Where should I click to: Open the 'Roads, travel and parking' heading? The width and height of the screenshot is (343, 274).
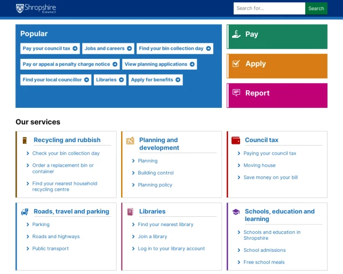point(71,211)
